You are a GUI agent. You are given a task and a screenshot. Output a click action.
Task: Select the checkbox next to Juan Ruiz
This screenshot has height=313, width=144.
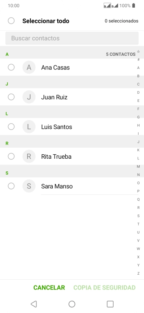[x=11, y=97]
